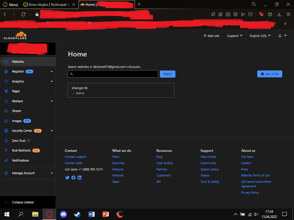Screen dimensions: 294x220
Task: Open the Blog link
Action: tap(159, 157)
